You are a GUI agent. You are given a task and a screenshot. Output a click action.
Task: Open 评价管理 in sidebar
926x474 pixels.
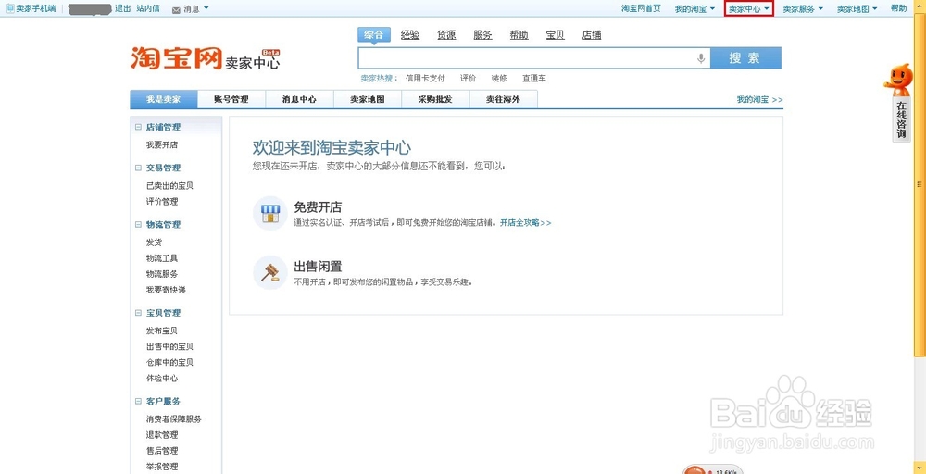(162, 202)
